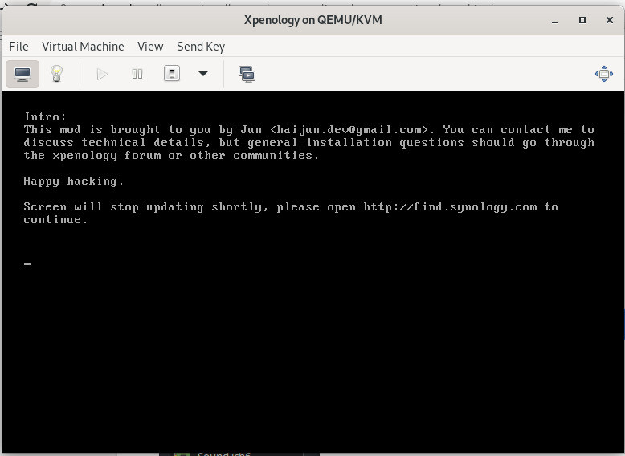Open the View menu
The height and width of the screenshot is (456, 625).
[x=150, y=47]
